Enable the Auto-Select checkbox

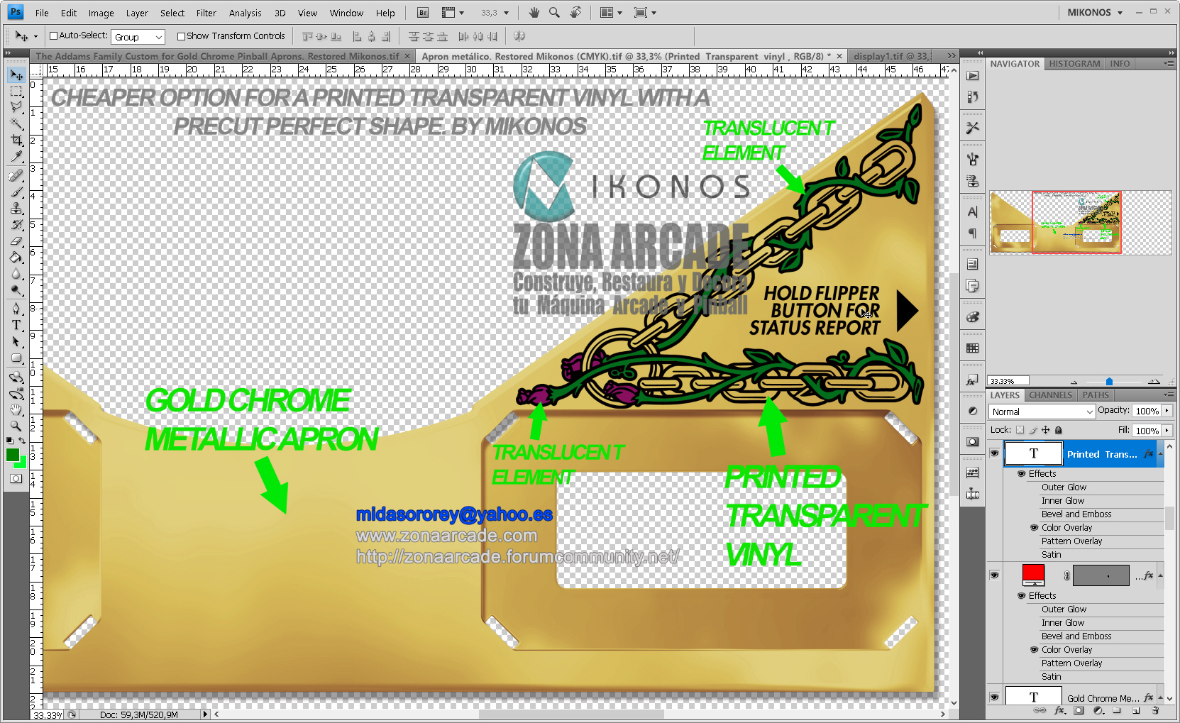53,36
